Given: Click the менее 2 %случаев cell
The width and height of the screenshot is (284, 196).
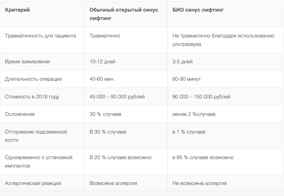Looking at the screenshot, I should pyautogui.click(x=194, y=114).
